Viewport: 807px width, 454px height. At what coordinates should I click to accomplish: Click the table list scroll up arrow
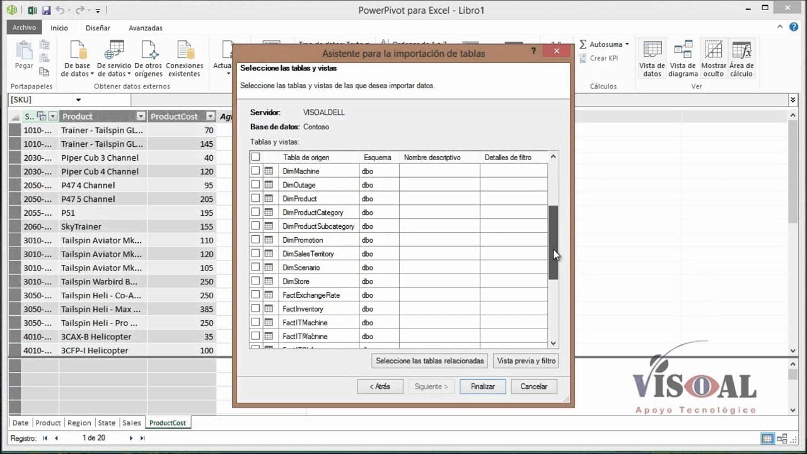tap(553, 156)
